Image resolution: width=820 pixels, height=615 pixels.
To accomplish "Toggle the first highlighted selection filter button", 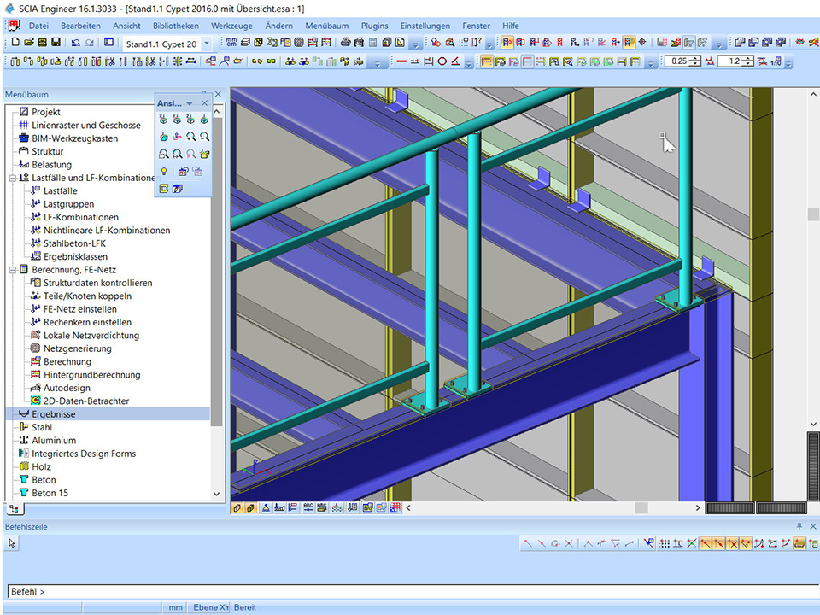I will pyautogui.click(x=507, y=43).
